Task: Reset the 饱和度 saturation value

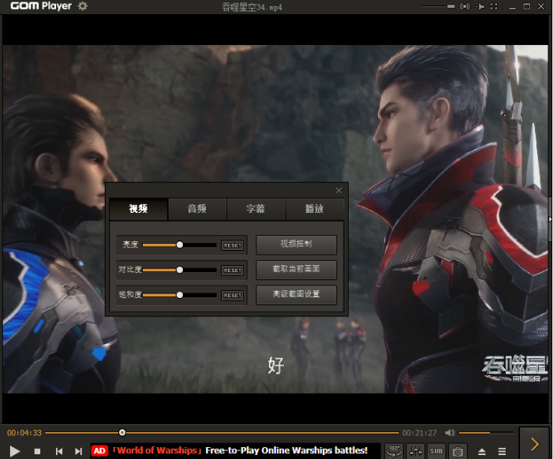Action: (233, 296)
